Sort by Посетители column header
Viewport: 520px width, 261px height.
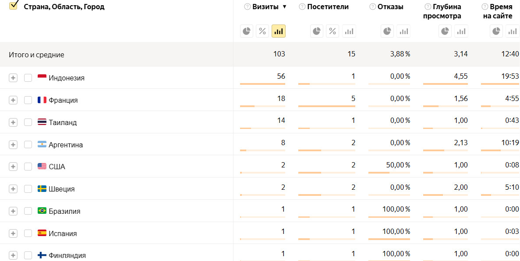click(328, 7)
